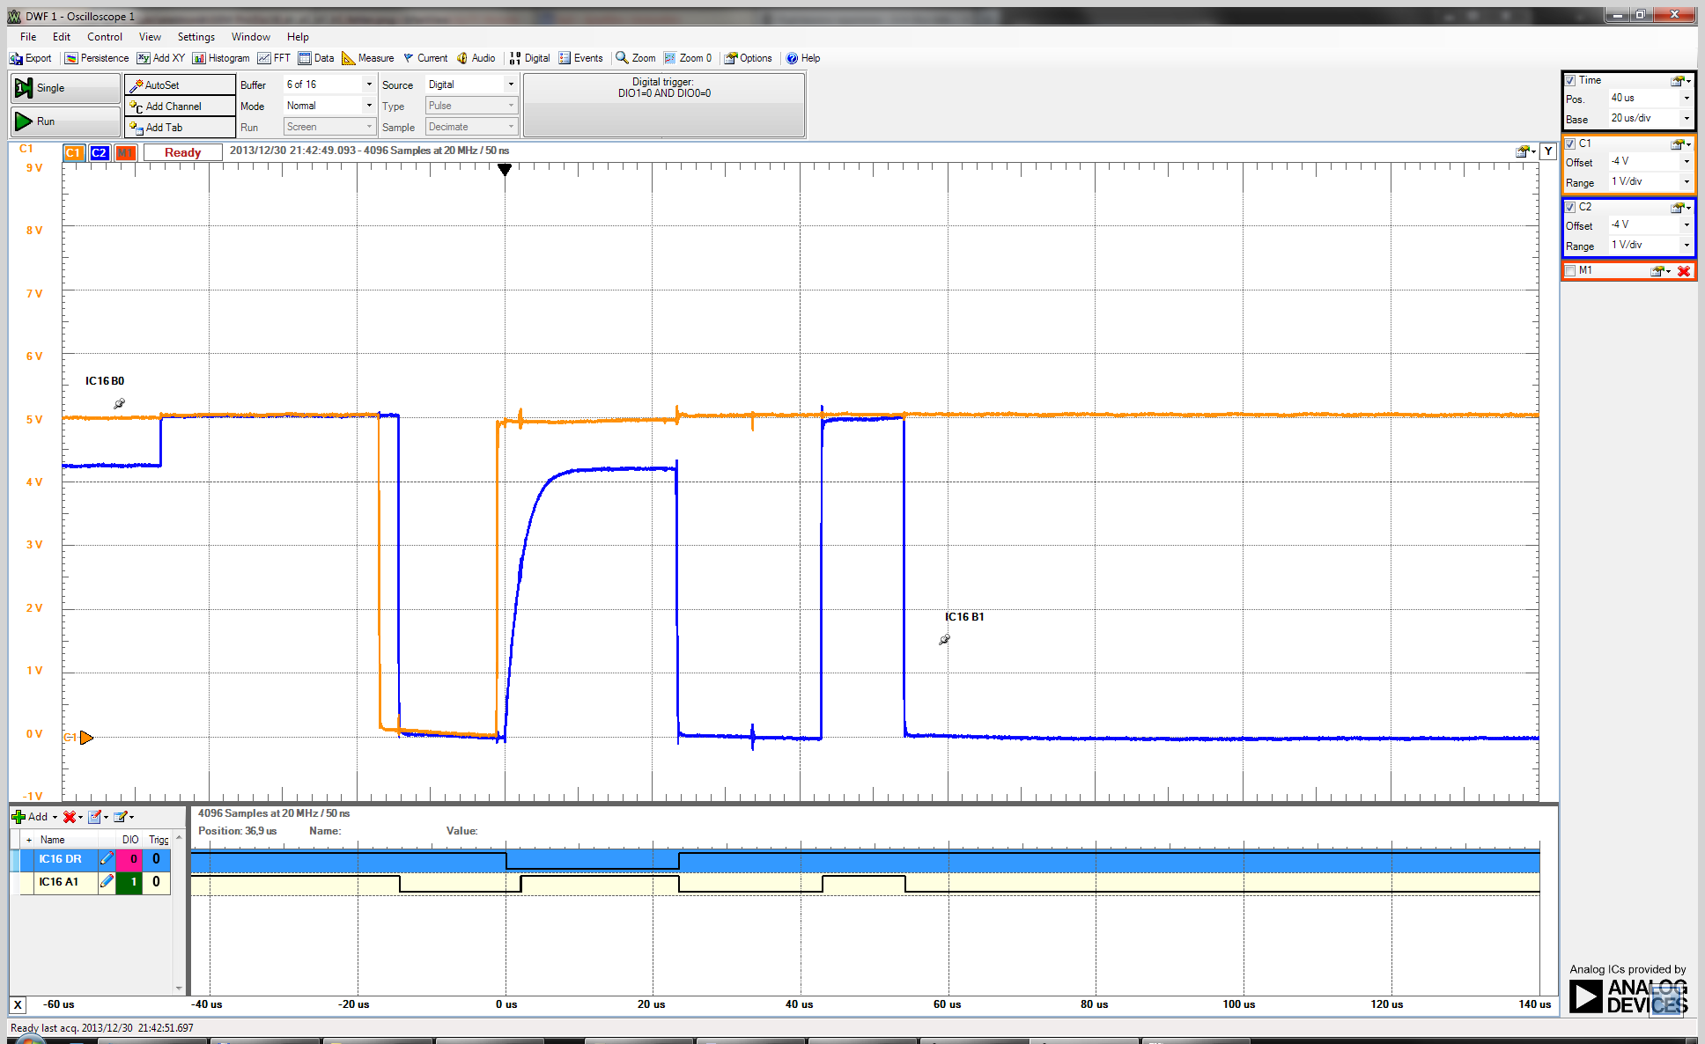Open the Histogram view
Image resolution: width=1705 pixels, height=1044 pixels.
(x=221, y=58)
